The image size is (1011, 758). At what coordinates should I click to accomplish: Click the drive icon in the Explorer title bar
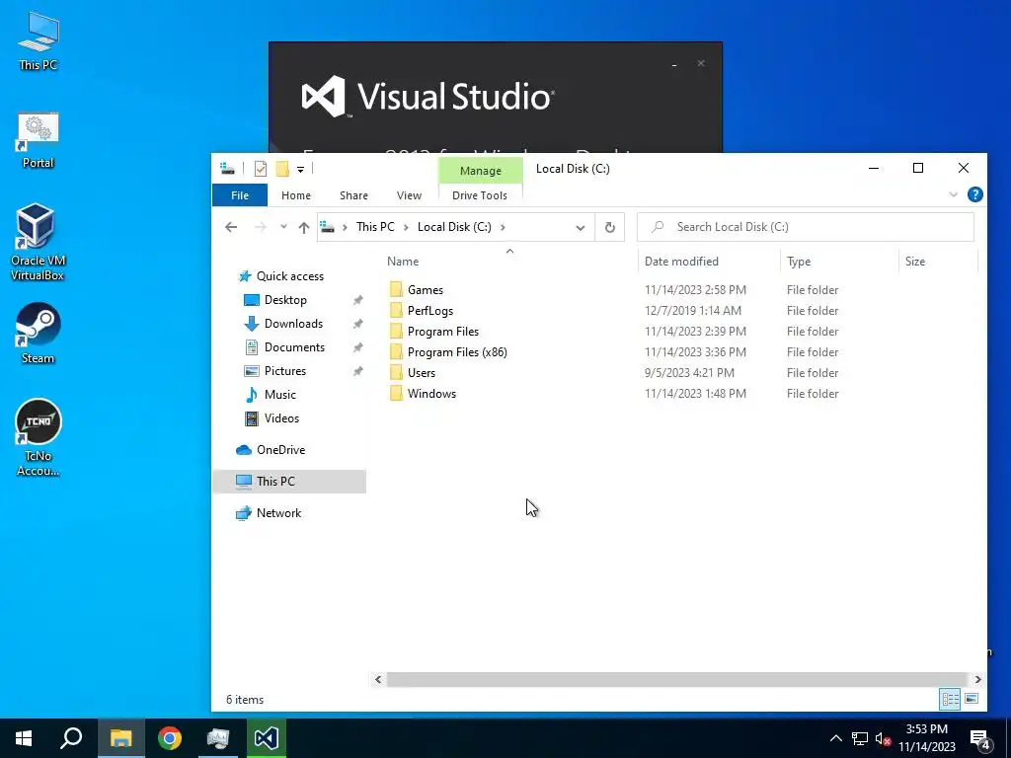tap(227, 169)
